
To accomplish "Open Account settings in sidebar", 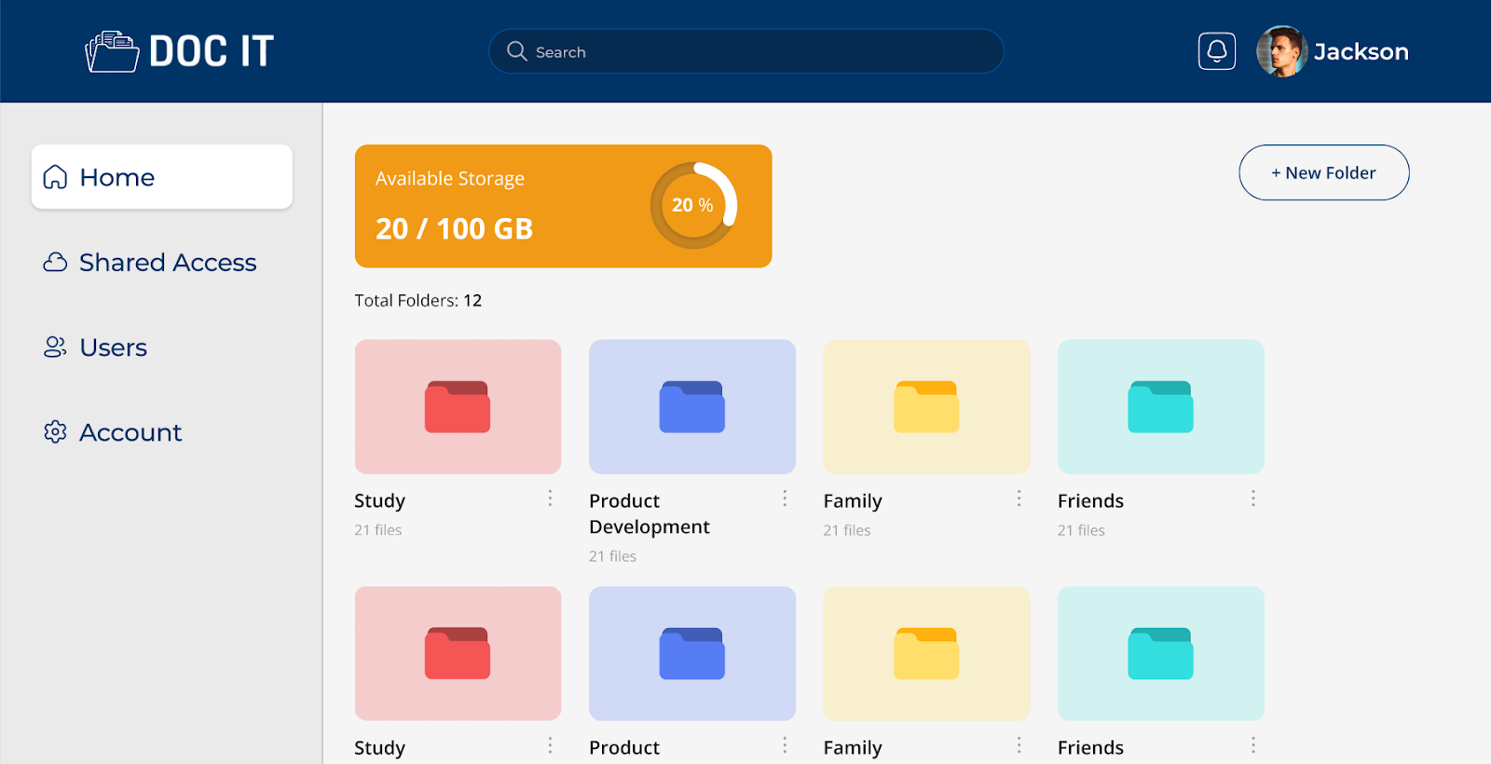I will coord(112,432).
